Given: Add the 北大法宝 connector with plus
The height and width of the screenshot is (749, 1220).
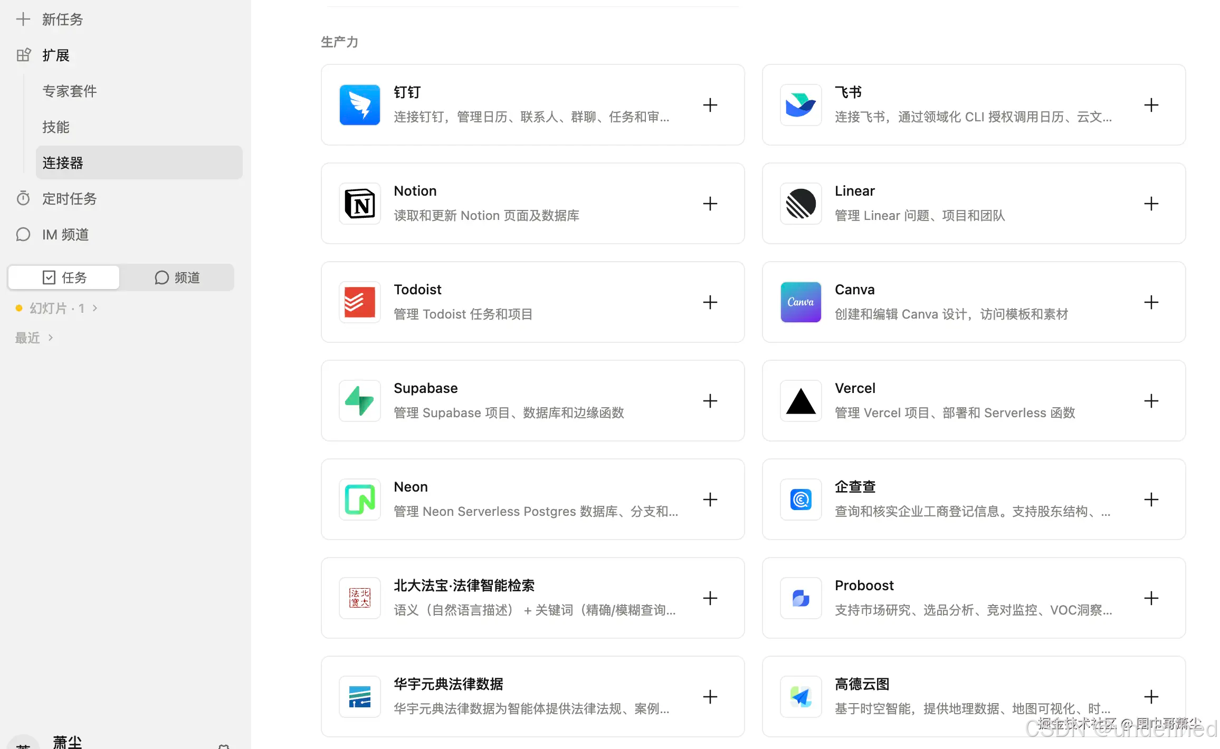Looking at the screenshot, I should (710, 598).
